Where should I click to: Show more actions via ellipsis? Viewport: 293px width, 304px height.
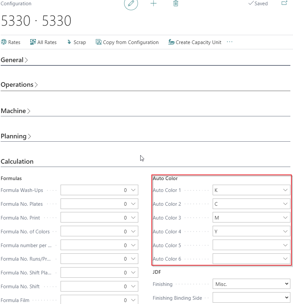click(230, 42)
